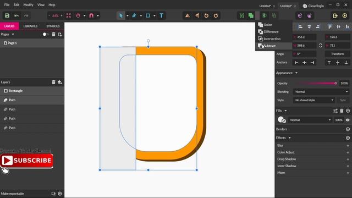Flip the selection horizontally
The width and height of the screenshot is (352, 198).
click(x=197, y=15)
